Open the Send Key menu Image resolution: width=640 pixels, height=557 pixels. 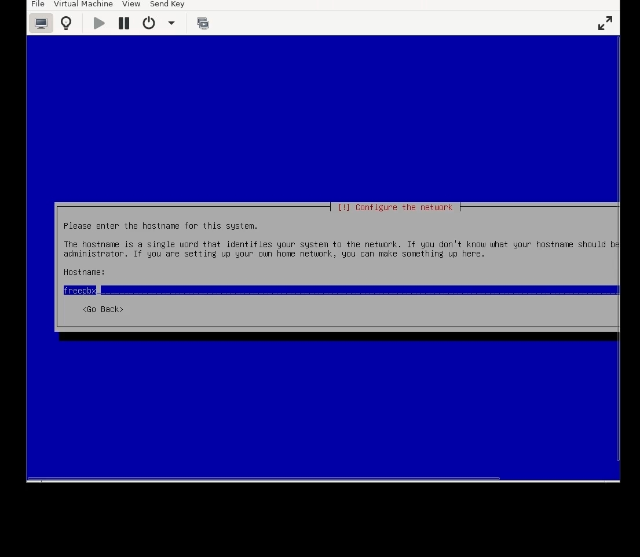[167, 4]
